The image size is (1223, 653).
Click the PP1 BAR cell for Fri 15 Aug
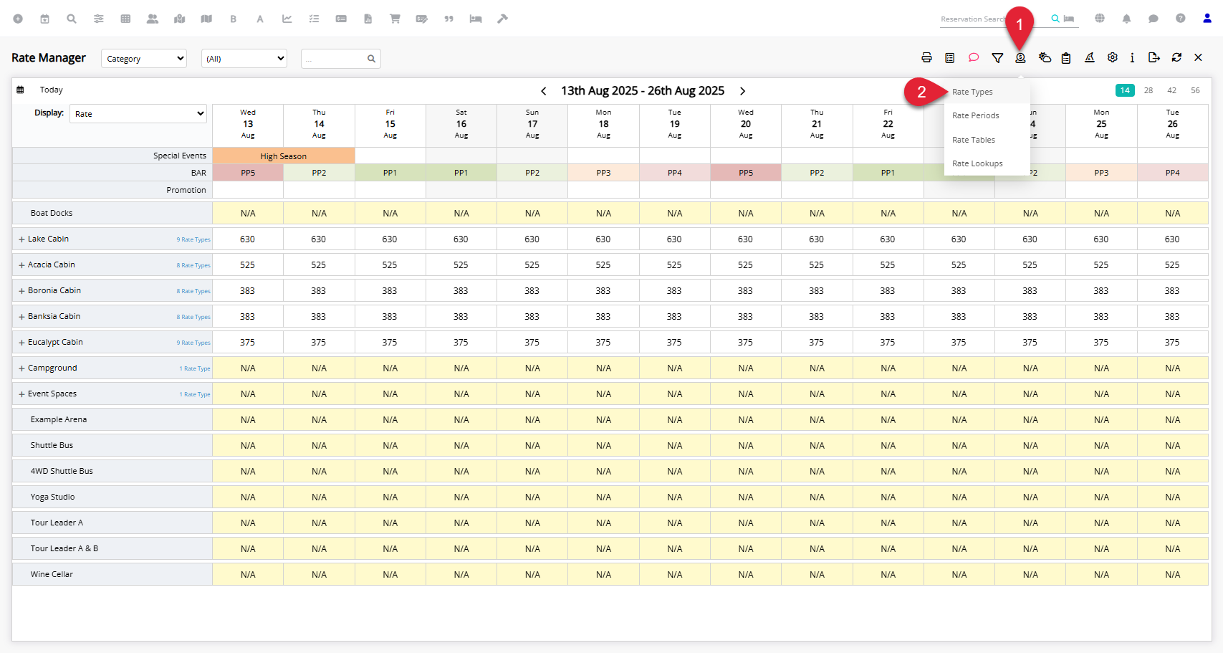[x=390, y=173]
